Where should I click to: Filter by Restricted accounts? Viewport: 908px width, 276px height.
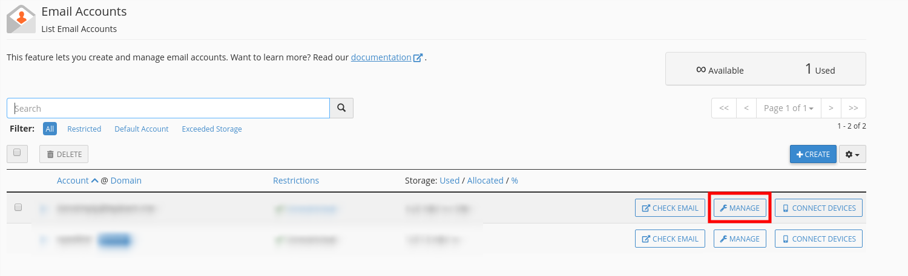[x=84, y=129]
